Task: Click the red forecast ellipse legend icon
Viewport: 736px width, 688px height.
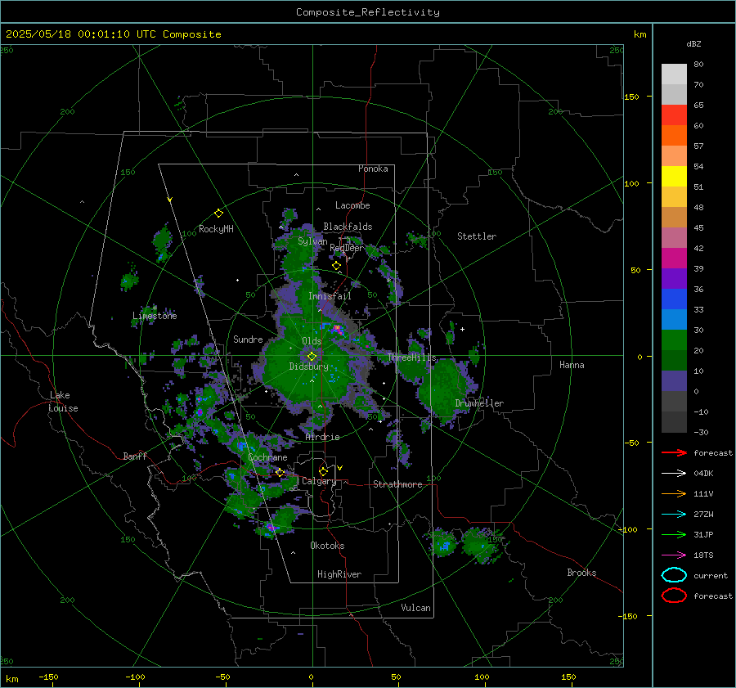Action: (x=674, y=596)
